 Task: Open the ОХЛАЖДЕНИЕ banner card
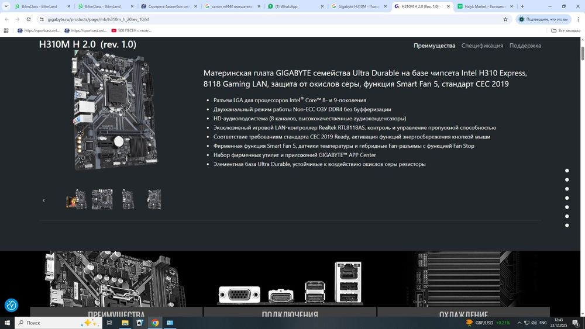[x=463, y=283]
